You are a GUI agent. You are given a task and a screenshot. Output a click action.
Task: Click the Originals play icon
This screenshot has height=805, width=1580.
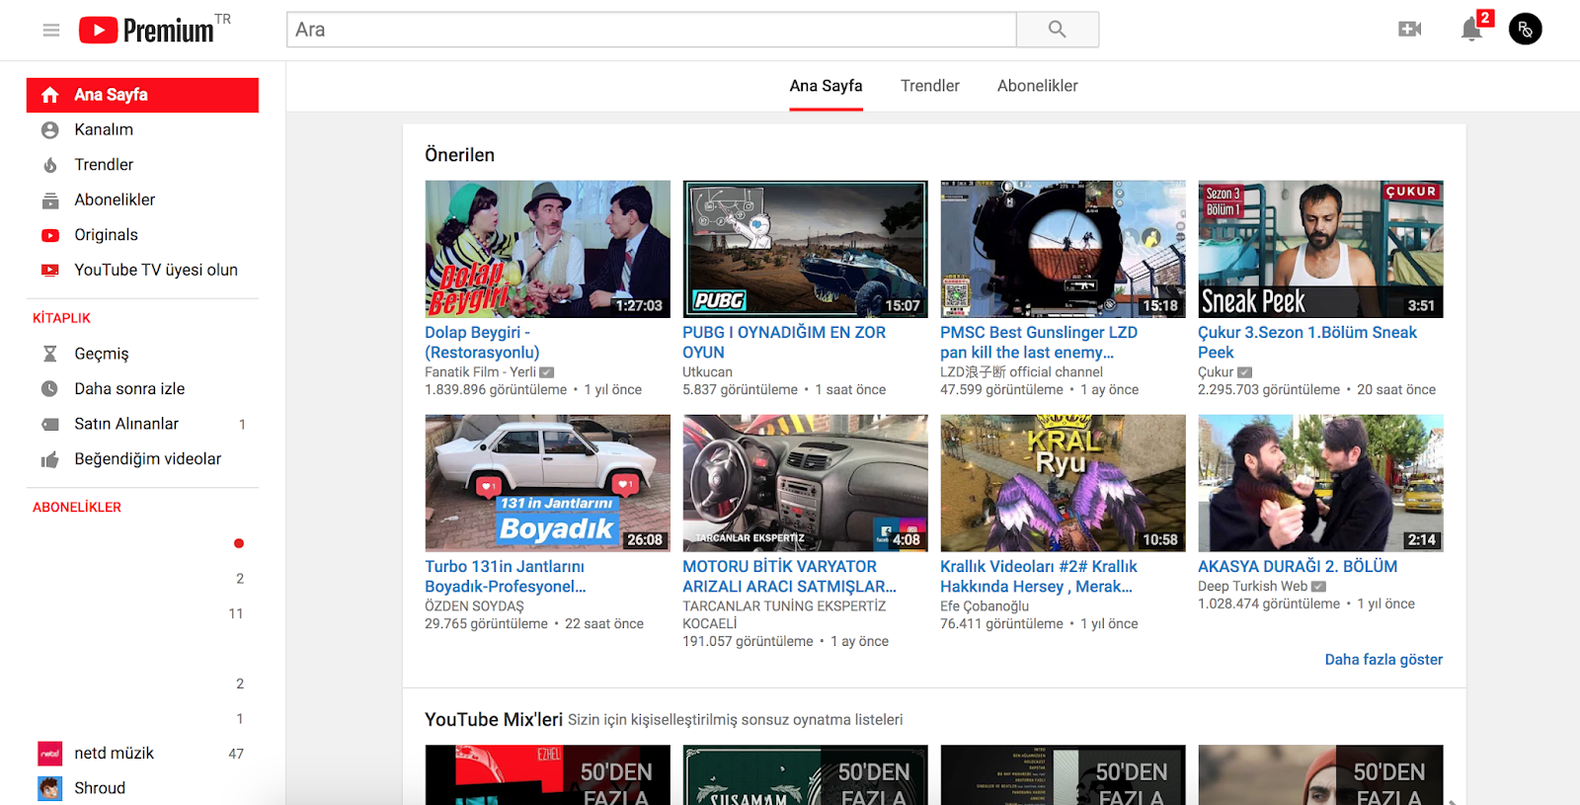50,235
